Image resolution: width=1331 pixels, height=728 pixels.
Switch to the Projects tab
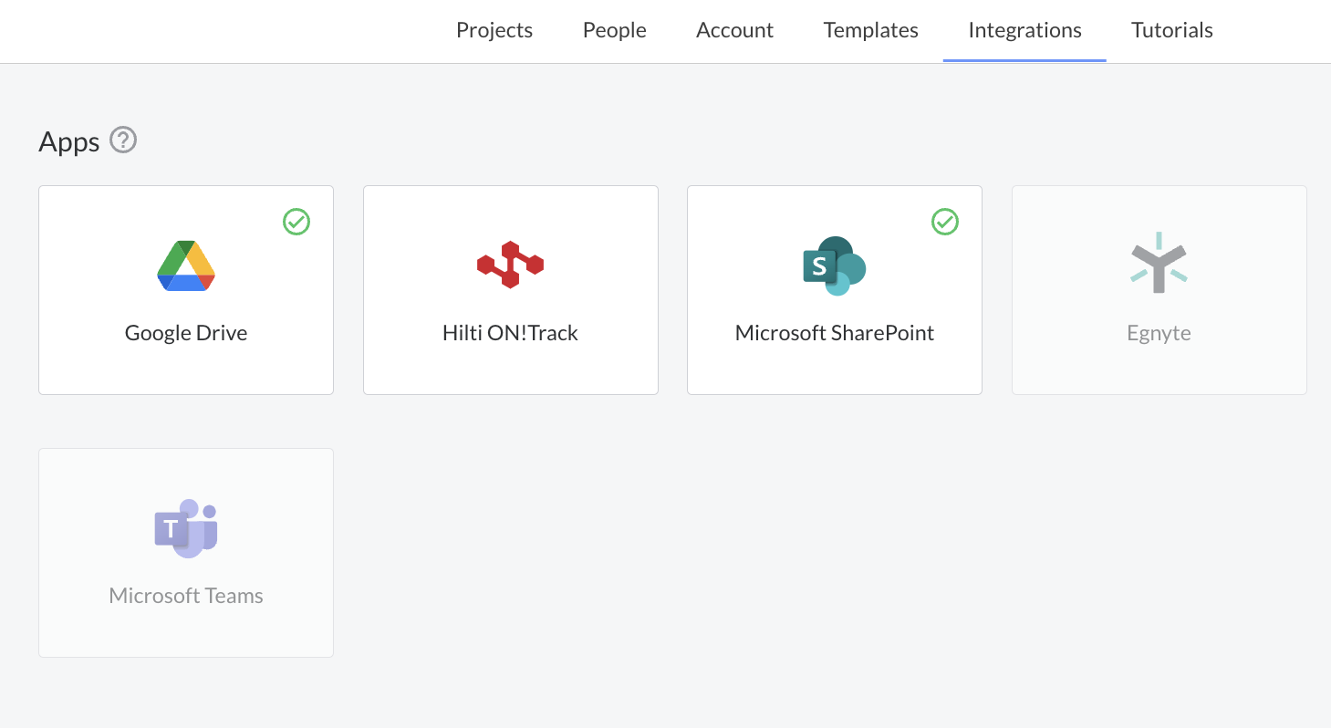click(494, 30)
